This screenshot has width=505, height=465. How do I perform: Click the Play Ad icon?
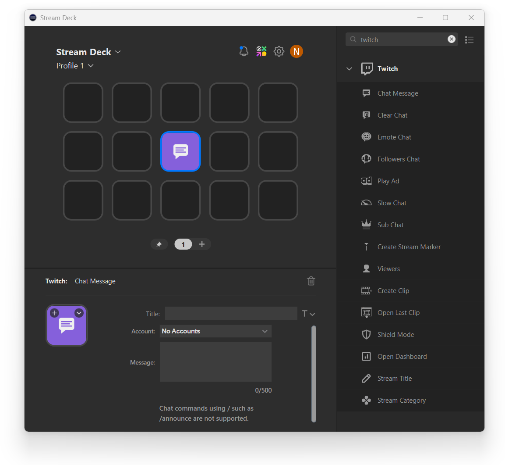(x=366, y=181)
